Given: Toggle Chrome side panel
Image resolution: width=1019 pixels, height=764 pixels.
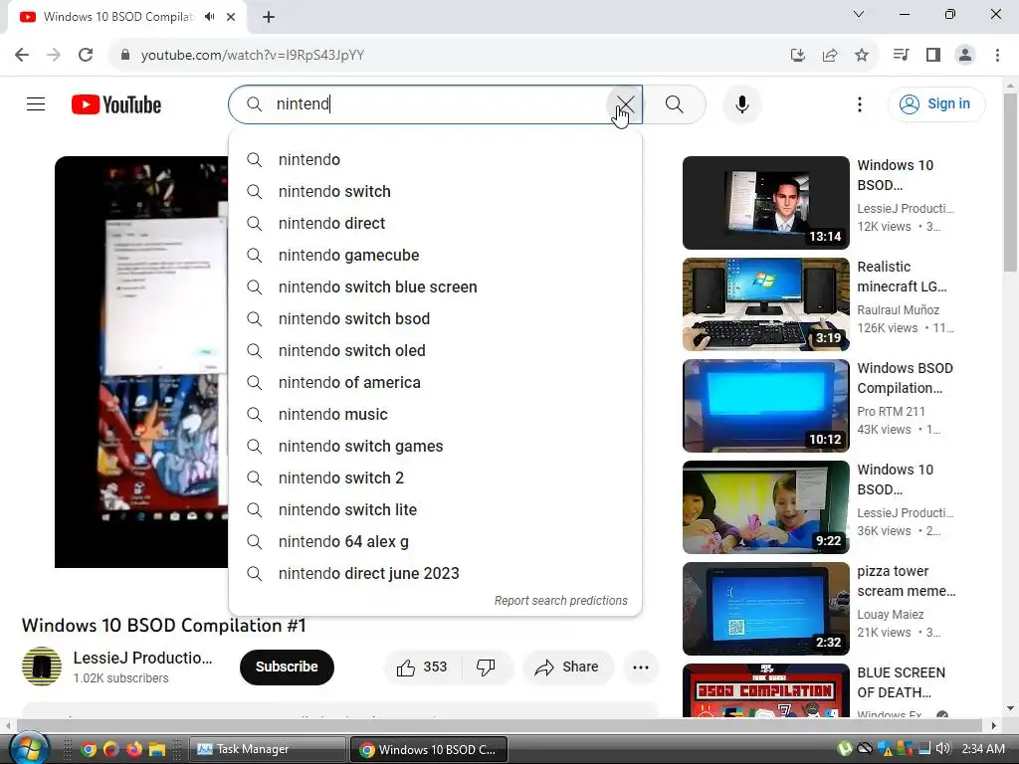Looking at the screenshot, I should (x=933, y=55).
